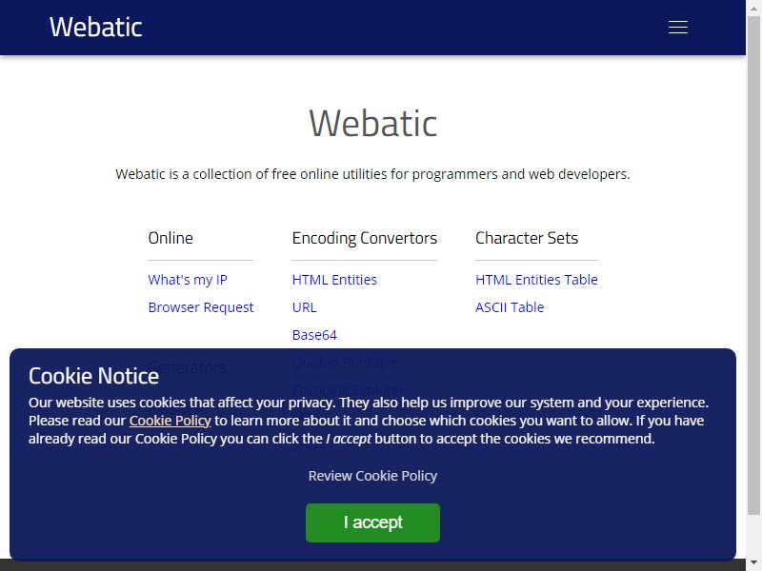The height and width of the screenshot is (571, 762).
Task: Click the vertical page scrollbar
Action: pyautogui.click(x=753, y=265)
